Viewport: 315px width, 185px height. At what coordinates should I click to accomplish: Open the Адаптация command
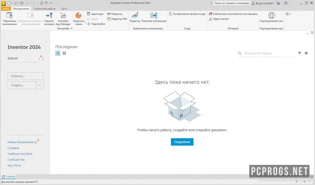(95, 14)
